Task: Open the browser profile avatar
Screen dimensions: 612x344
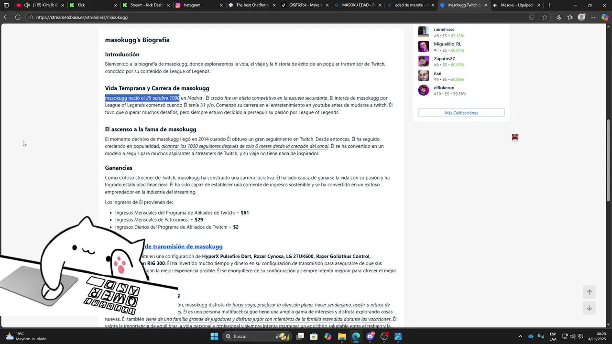Action: [x=581, y=17]
